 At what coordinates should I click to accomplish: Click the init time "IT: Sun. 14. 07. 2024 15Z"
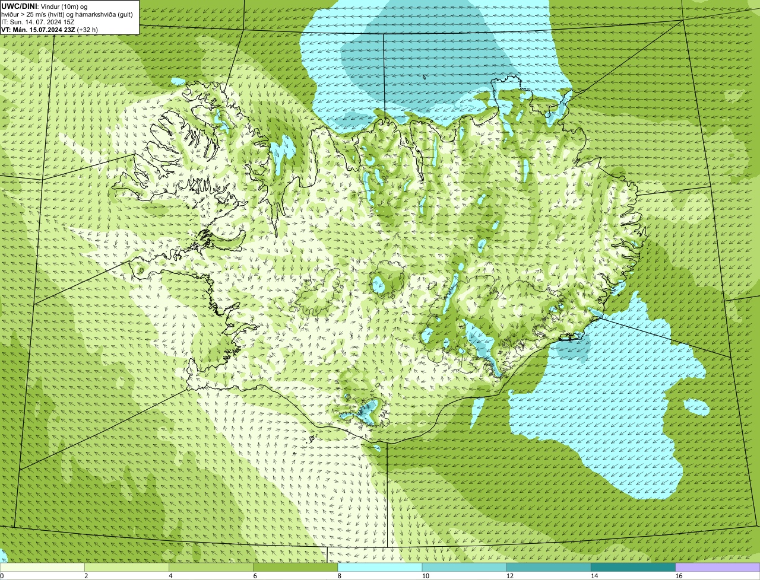coord(37,22)
